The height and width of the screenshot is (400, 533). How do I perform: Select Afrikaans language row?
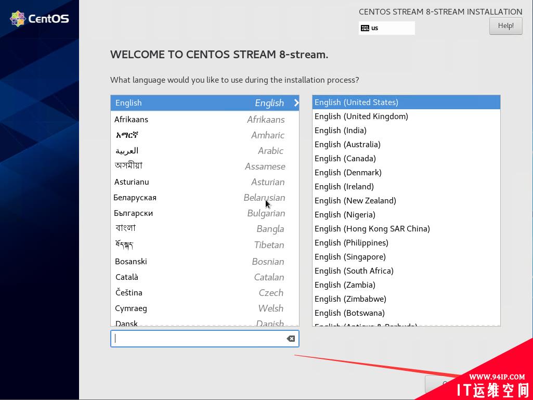[205, 120]
